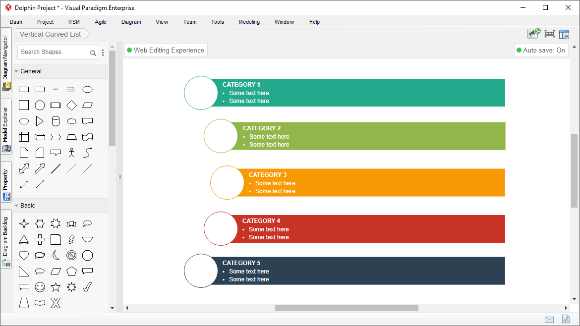Click the canvas scroll left arrow
This screenshot has height=326, width=580.
[127, 308]
